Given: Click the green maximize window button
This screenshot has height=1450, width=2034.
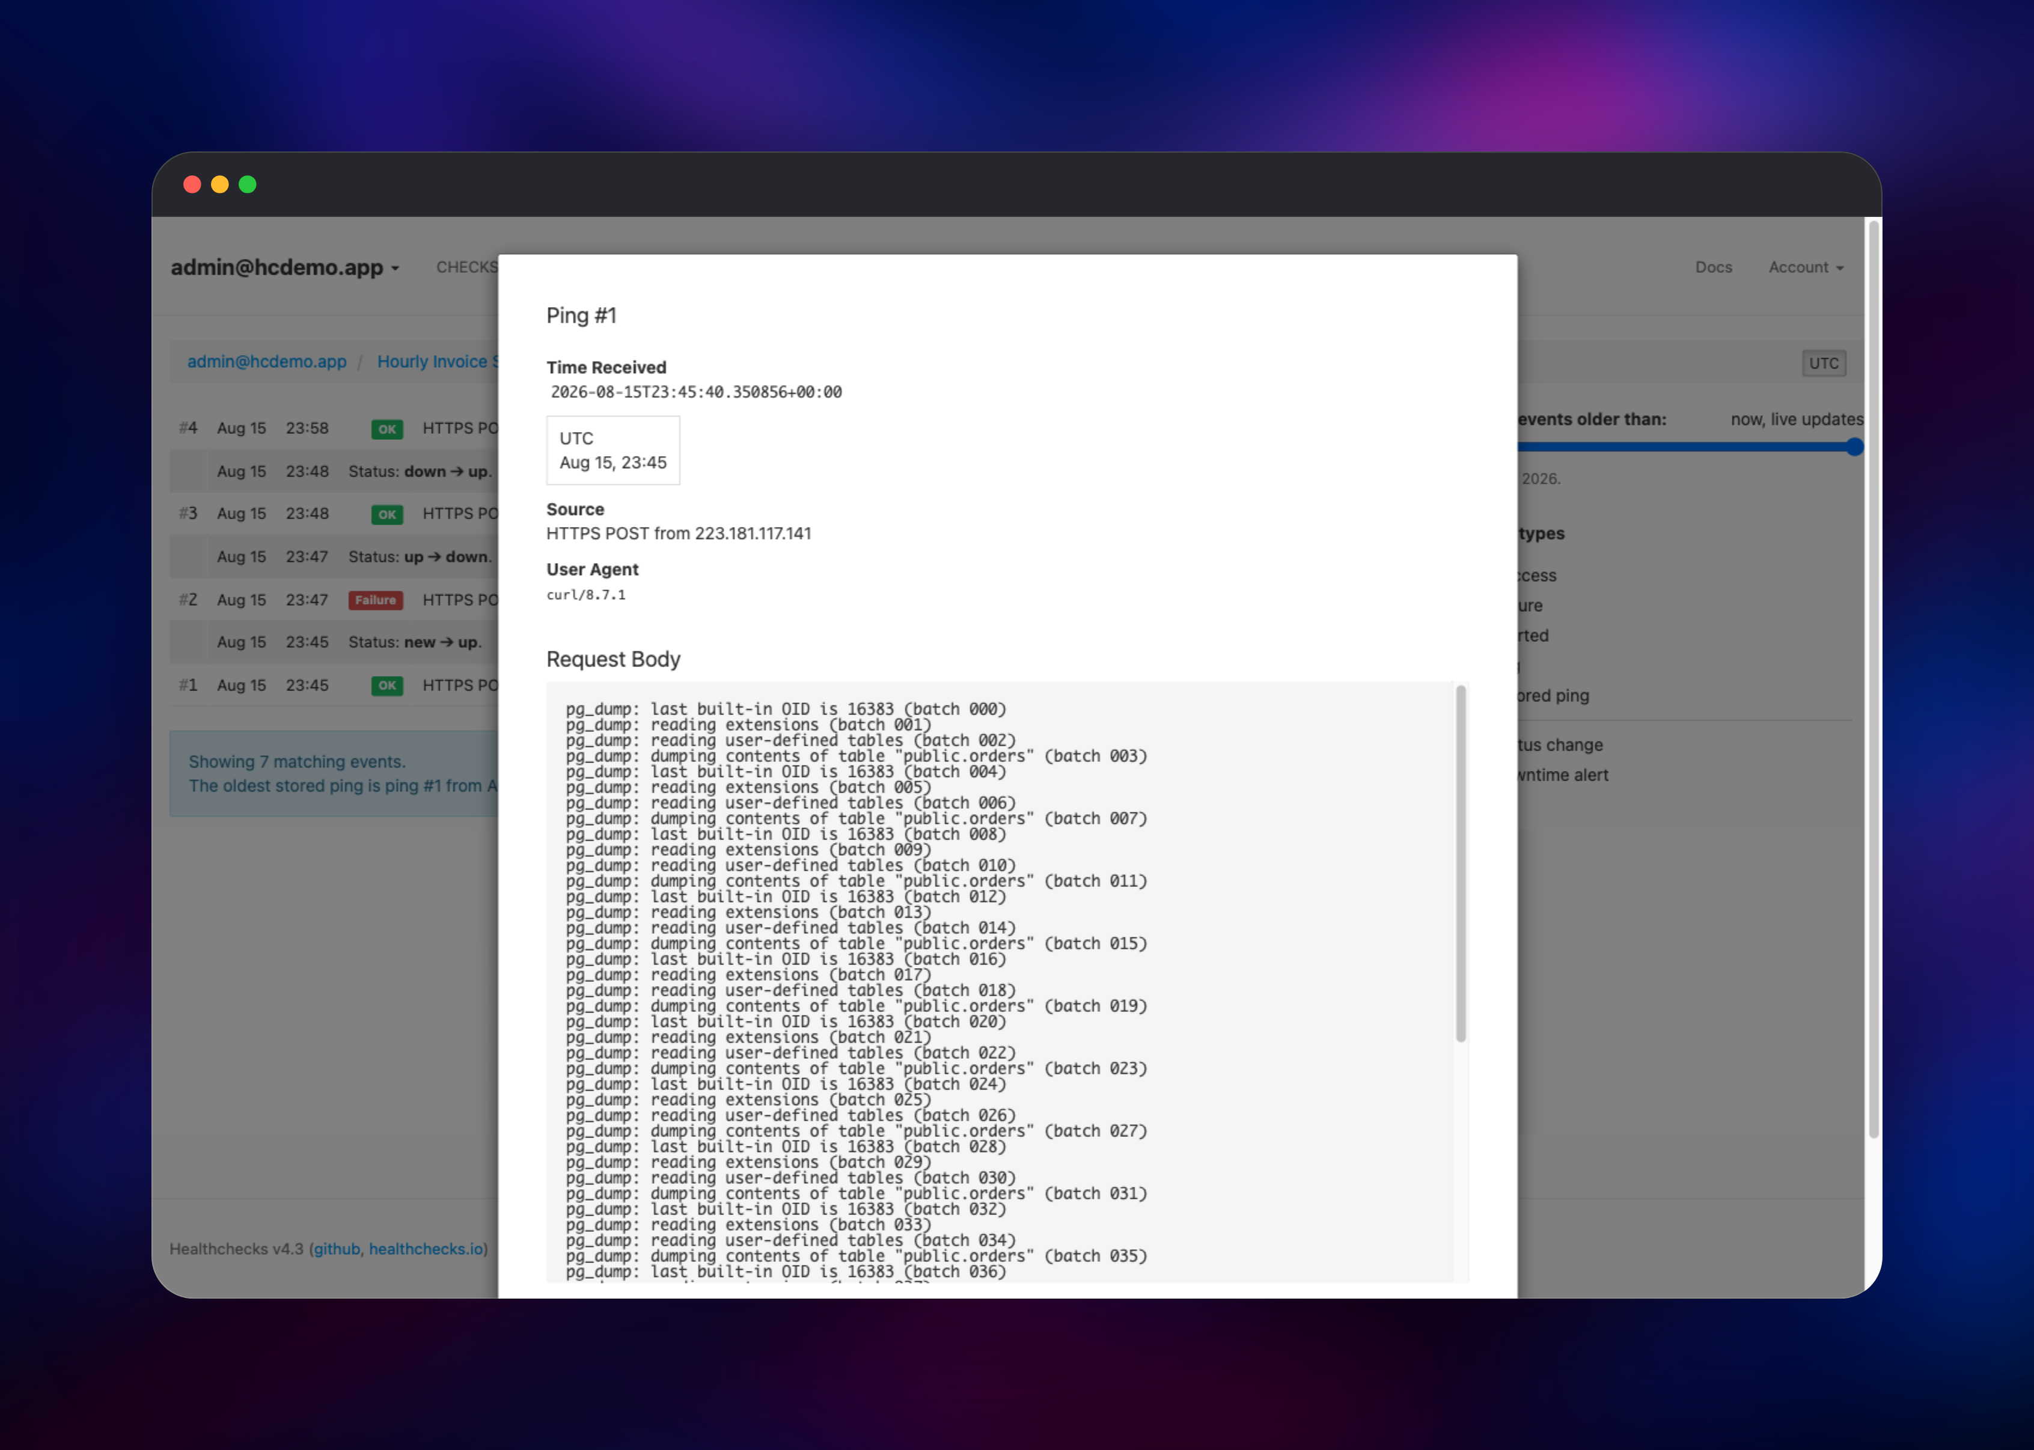Looking at the screenshot, I should [247, 185].
